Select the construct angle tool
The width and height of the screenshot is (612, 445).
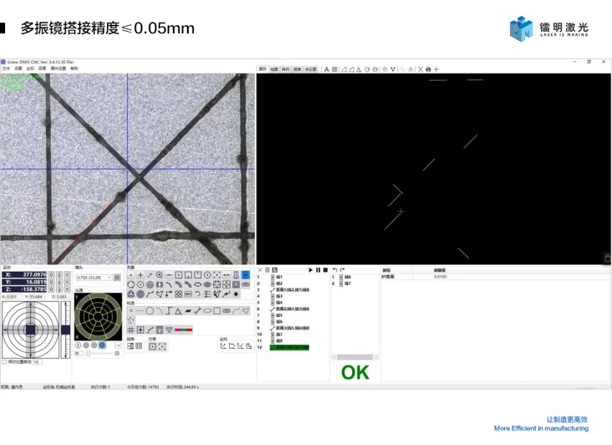click(x=178, y=310)
